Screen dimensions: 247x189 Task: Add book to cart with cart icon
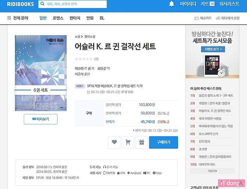point(128,142)
